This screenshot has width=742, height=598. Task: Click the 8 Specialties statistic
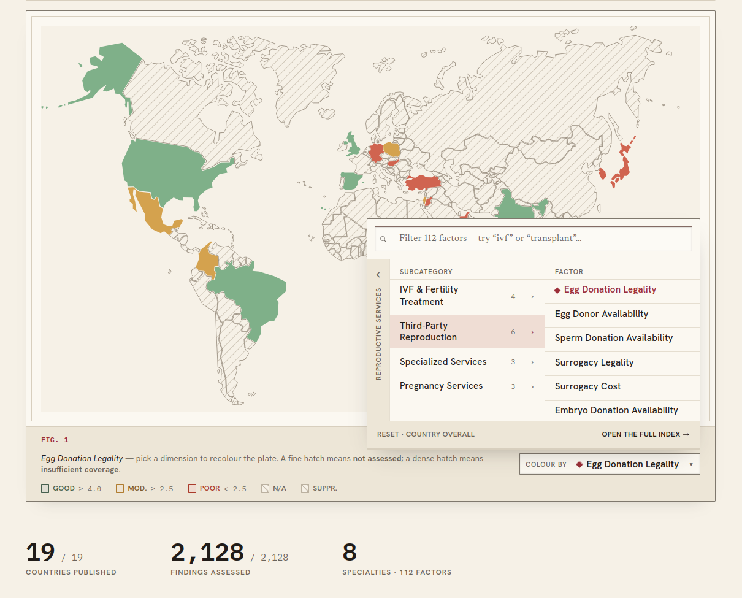pos(397,559)
